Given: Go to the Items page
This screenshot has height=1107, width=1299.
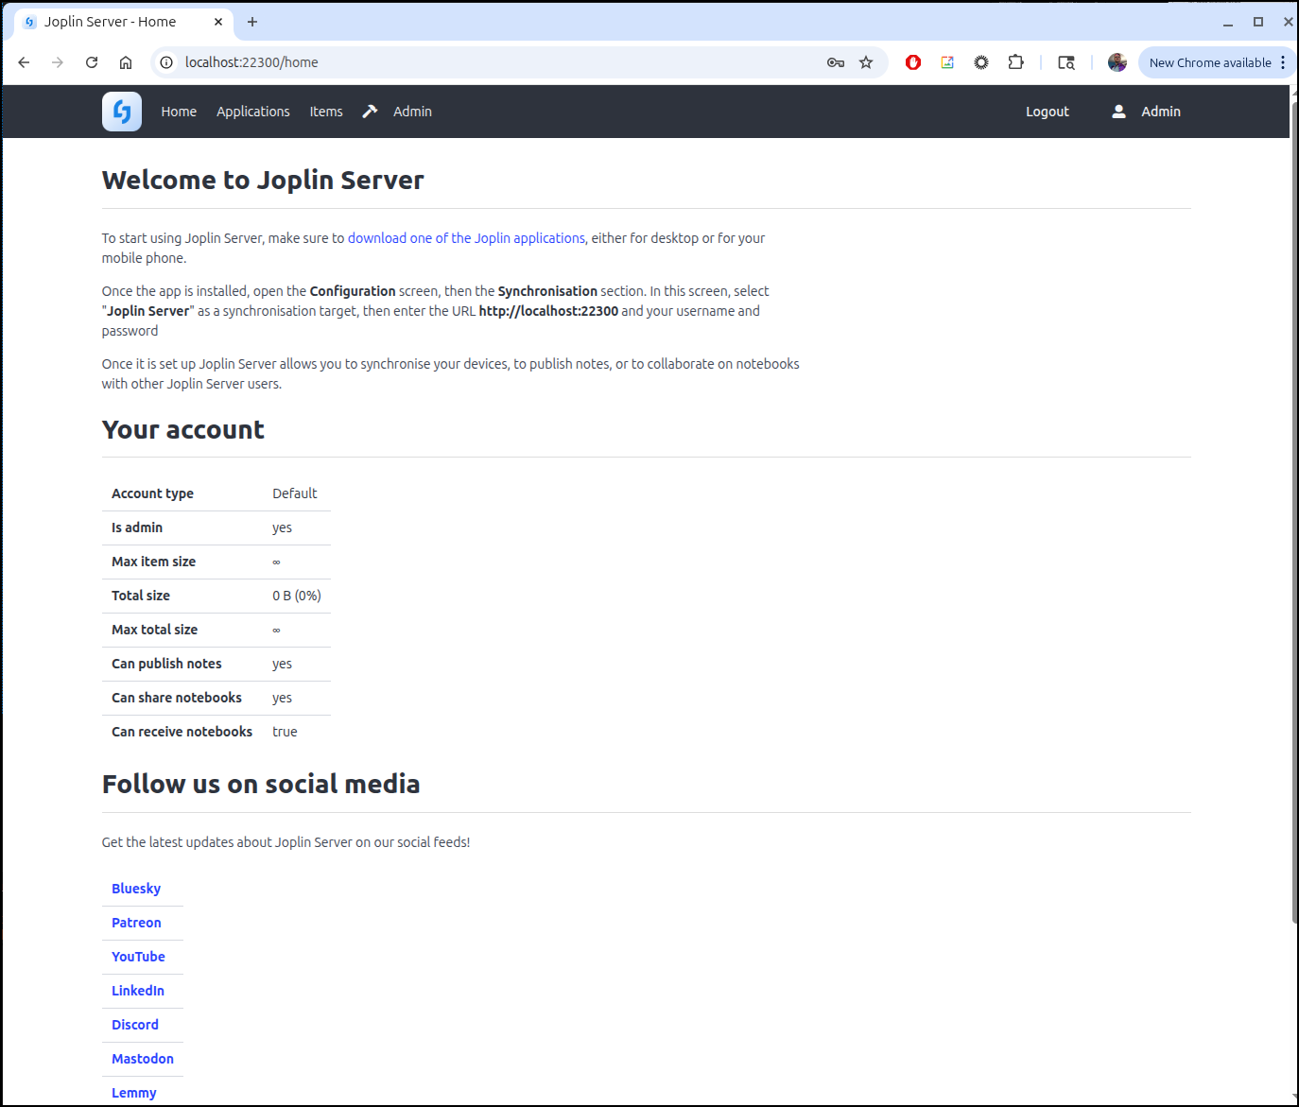Looking at the screenshot, I should tap(326, 112).
